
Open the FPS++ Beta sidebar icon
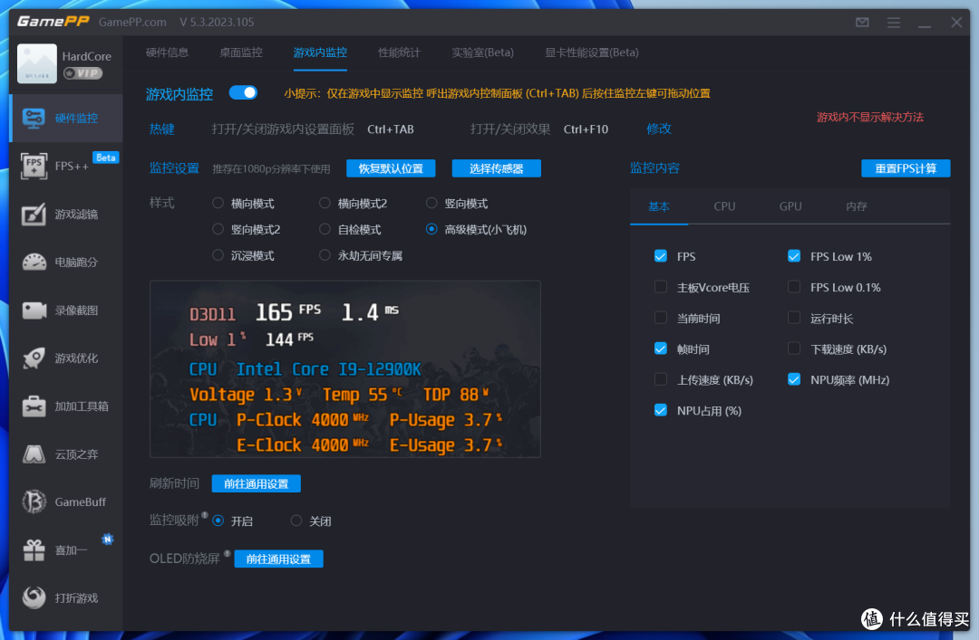tap(34, 166)
